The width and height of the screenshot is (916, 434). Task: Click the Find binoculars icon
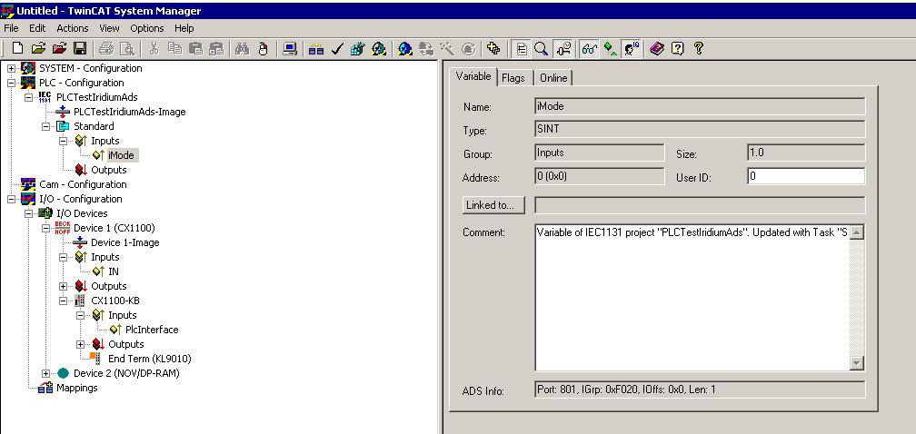coord(243,49)
